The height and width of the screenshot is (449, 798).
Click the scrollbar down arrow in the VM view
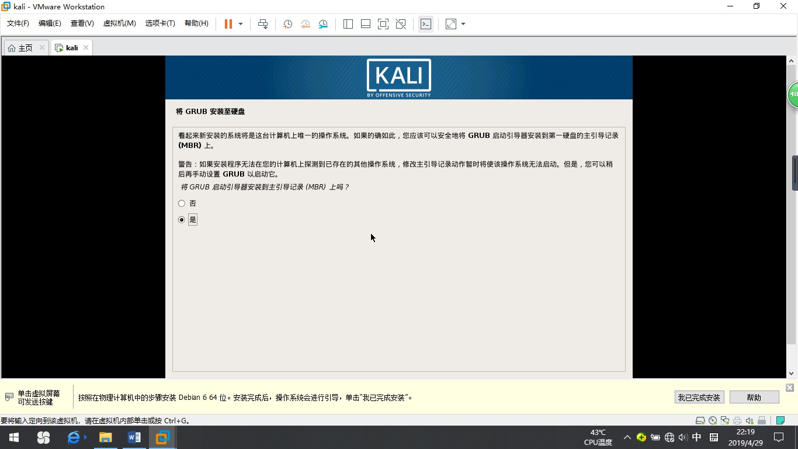pos(792,373)
